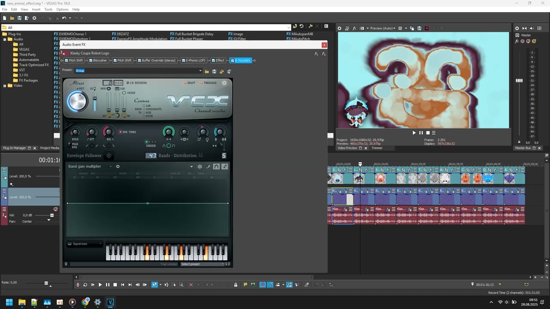Image resolution: width=550 pixels, height=309 pixels.
Task: Open video preview project settings gear
Action: pos(339,28)
